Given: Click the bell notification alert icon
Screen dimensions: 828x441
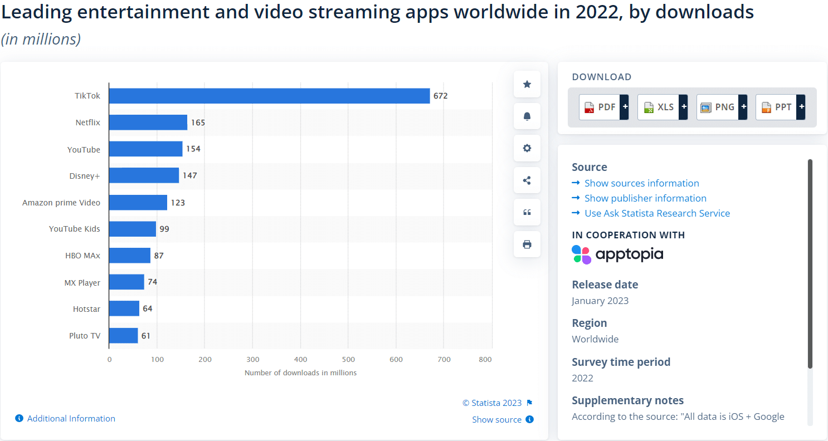Looking at the screenshot, I should 527,116.
